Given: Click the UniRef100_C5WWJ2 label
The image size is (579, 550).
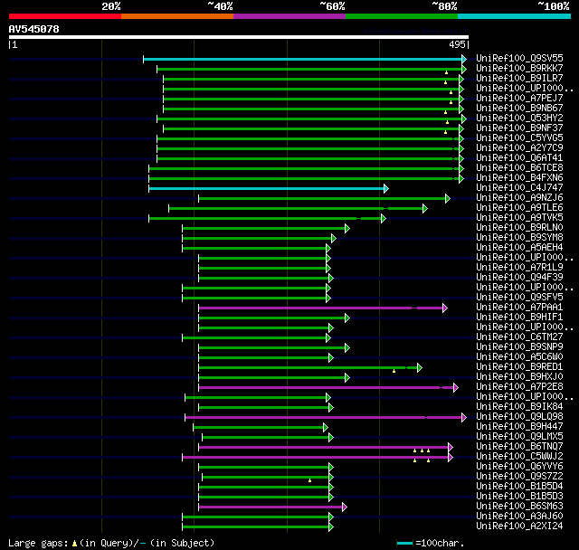Looking at the screenshot, I should (x=519, y=457).
